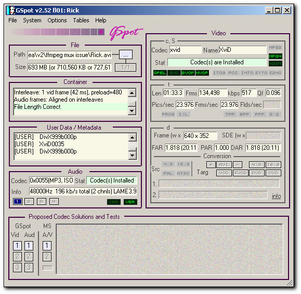Click the browse file path button
This screenshot has width=301, height=294.
point(125,55)
